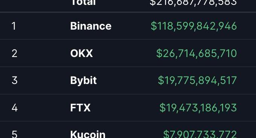
Task: Select OKX's volume $26,714,685,710
Action: (x=197, y=54)
